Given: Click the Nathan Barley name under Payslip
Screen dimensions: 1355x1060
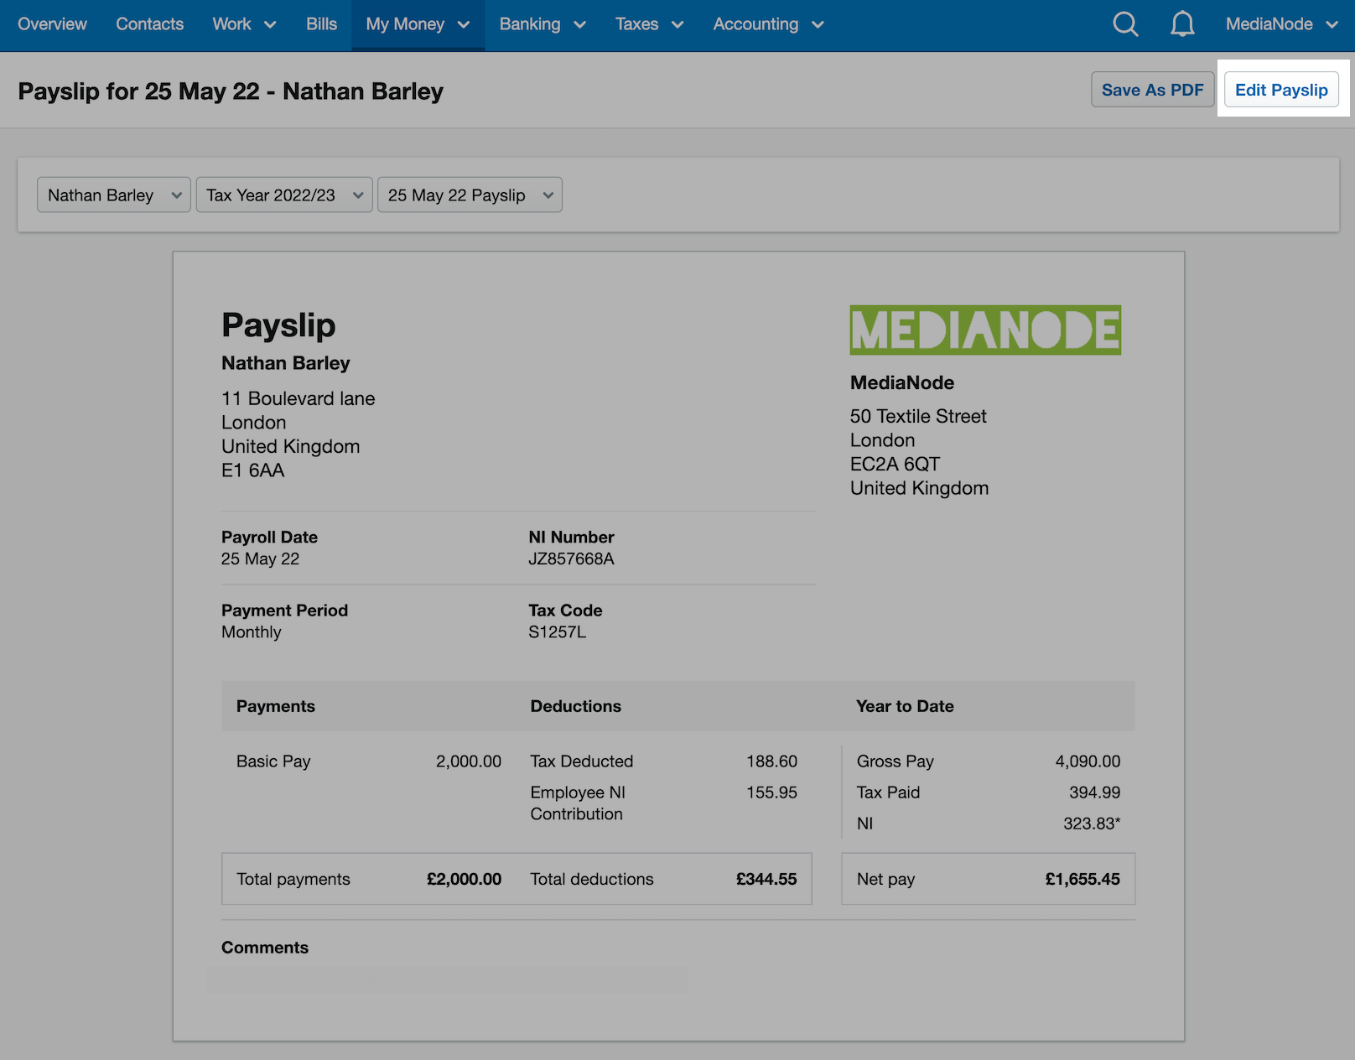Looking at the screenshot, I should click(286, 363).
